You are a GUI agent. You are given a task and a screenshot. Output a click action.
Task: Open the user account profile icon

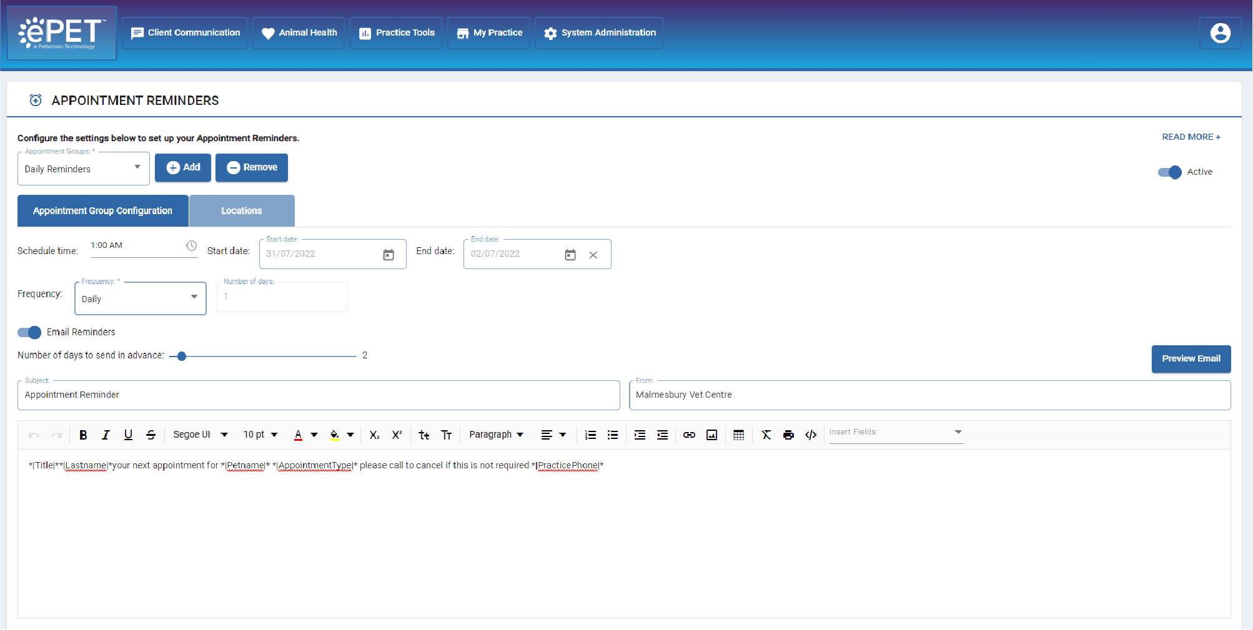1220,32
